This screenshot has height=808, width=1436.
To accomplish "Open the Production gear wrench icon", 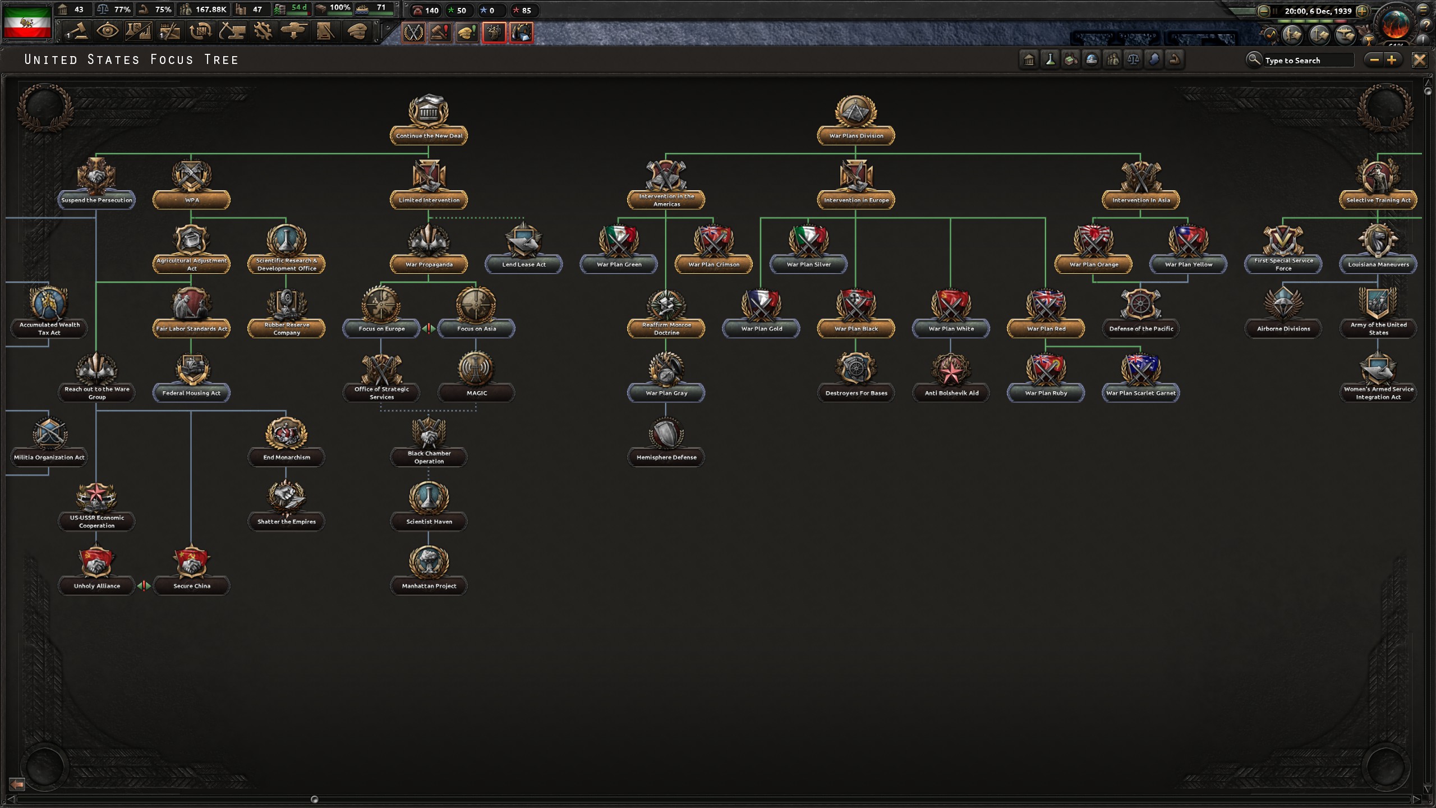I will 263,31.
